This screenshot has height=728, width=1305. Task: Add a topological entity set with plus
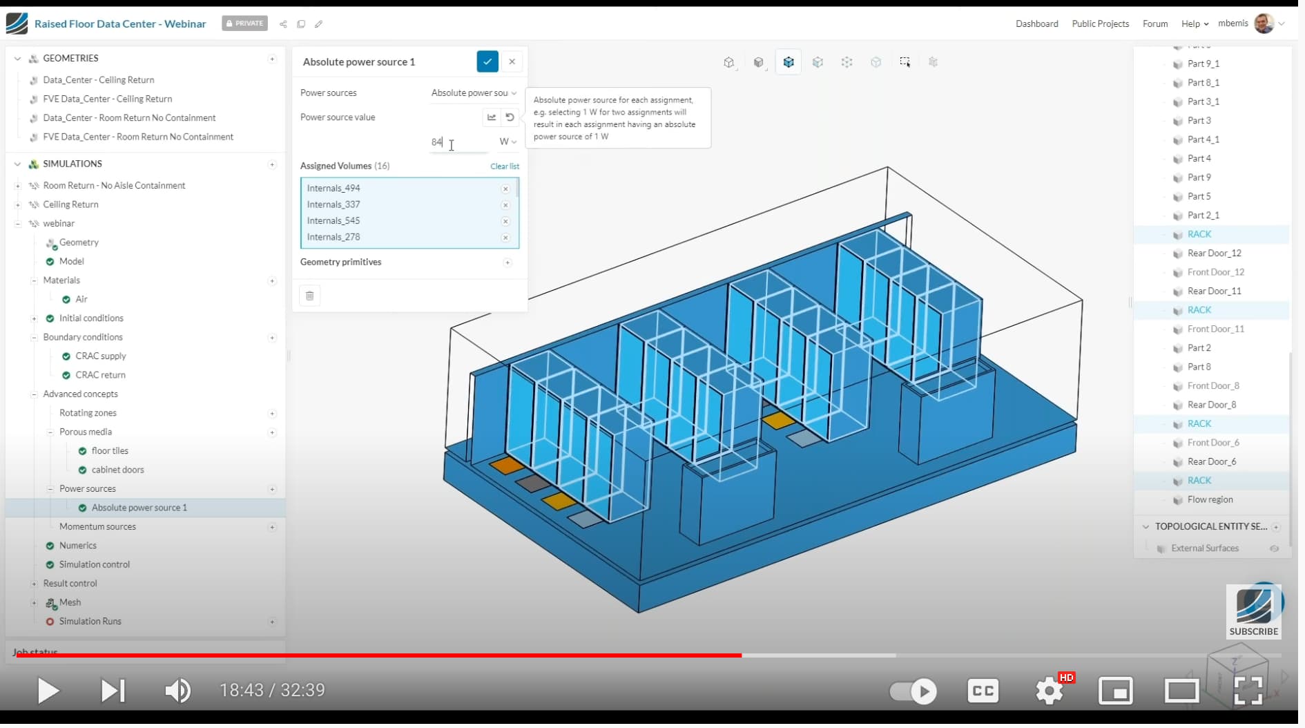(1276, 527)
